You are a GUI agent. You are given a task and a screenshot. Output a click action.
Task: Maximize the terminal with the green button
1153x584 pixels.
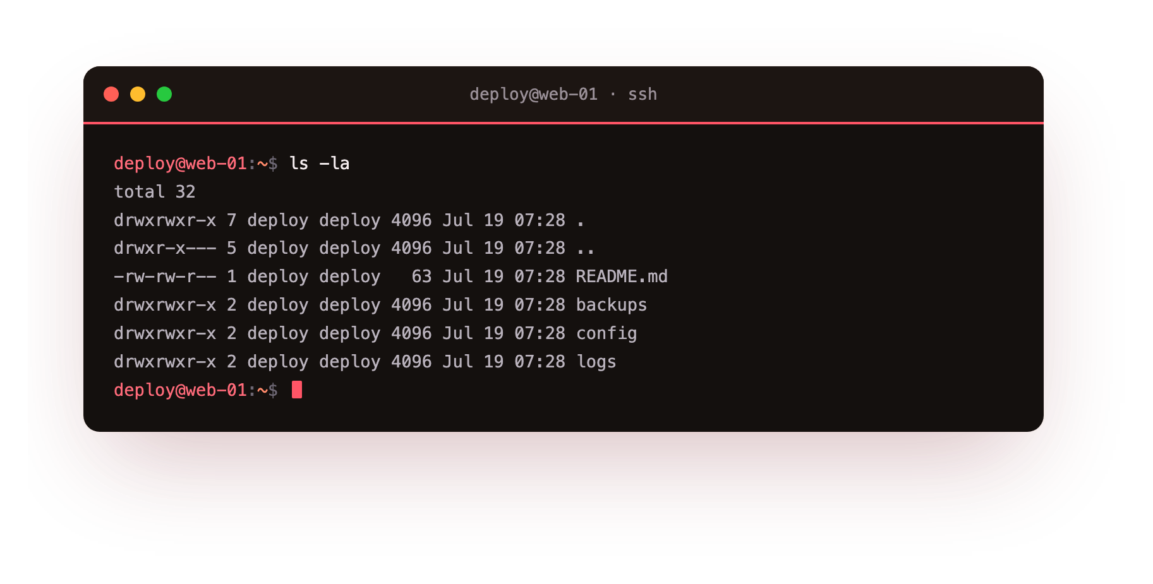(x=164, y=94)
